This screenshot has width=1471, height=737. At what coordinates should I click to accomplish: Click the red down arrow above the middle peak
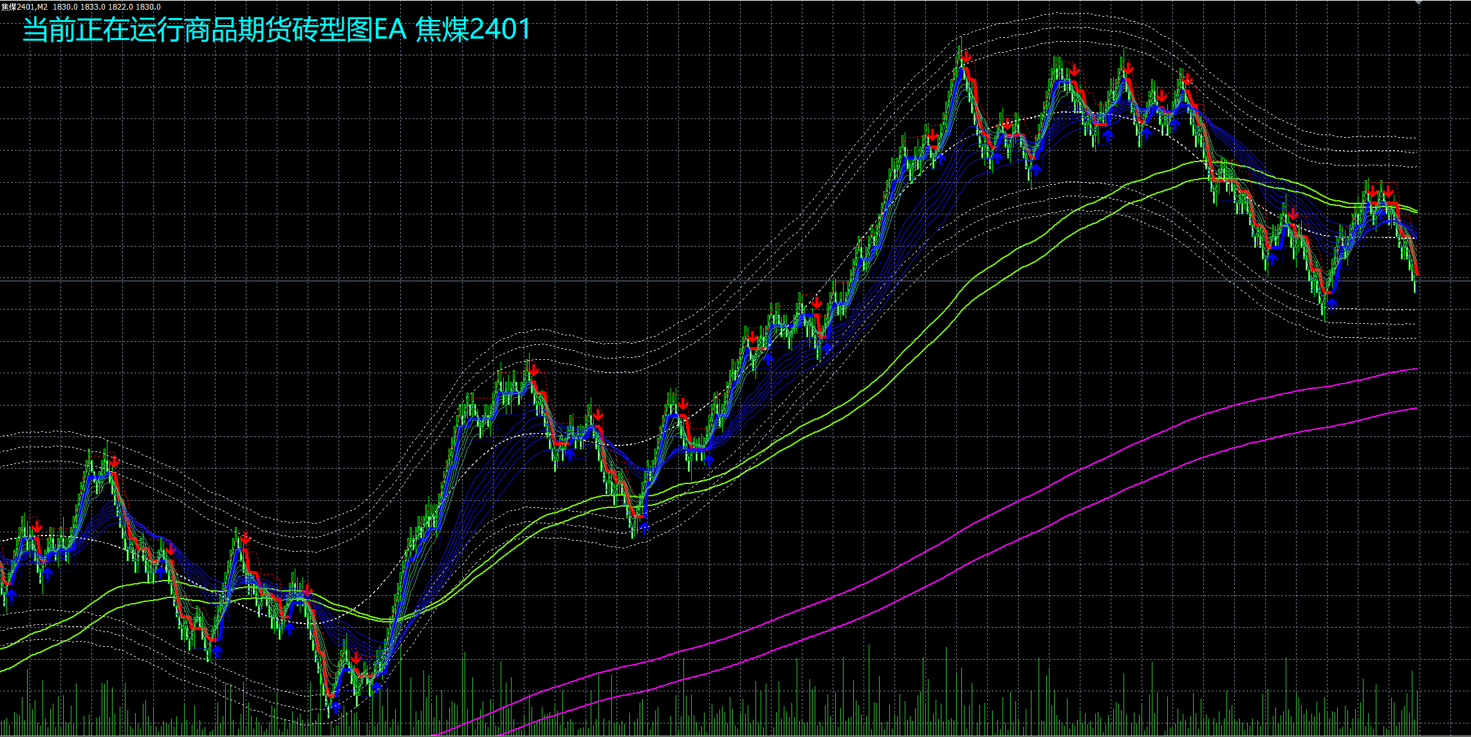tap(533, 370)
